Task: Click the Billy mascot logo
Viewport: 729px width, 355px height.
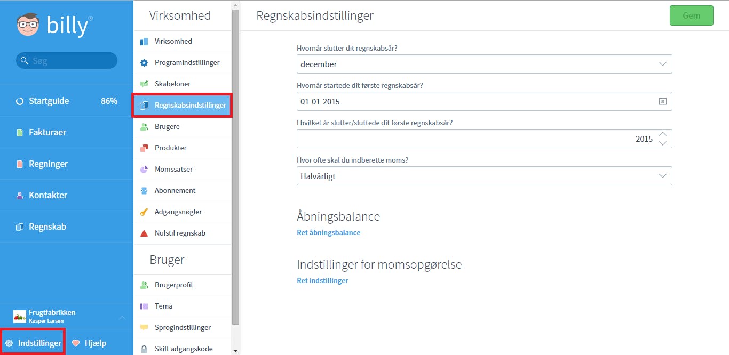Action: pyautogui.click(x=28, y=25)
